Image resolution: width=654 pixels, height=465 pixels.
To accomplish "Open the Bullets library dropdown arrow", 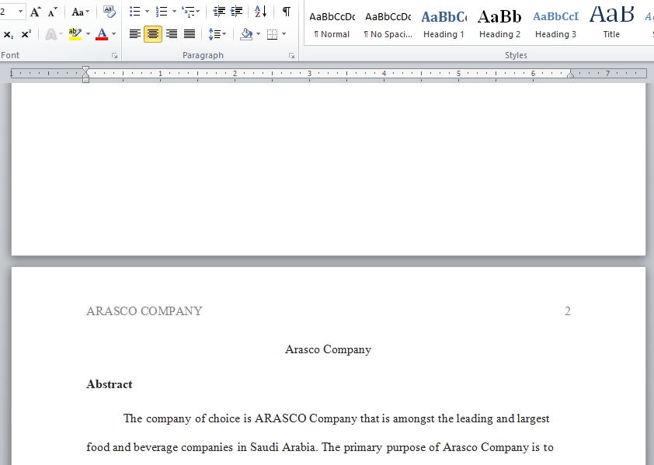I will [148, 12].
